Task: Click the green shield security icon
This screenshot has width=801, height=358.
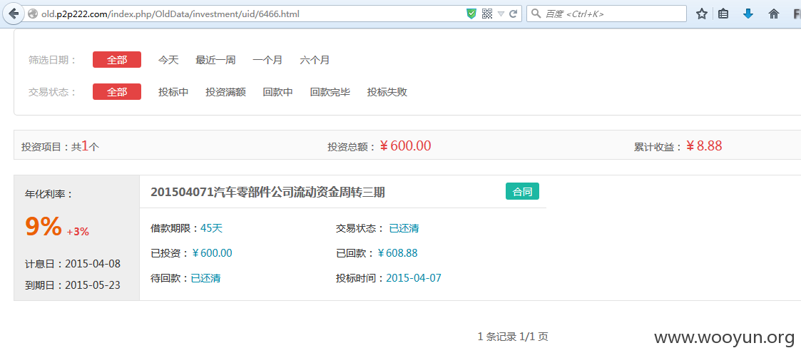Action: [471, 14]
